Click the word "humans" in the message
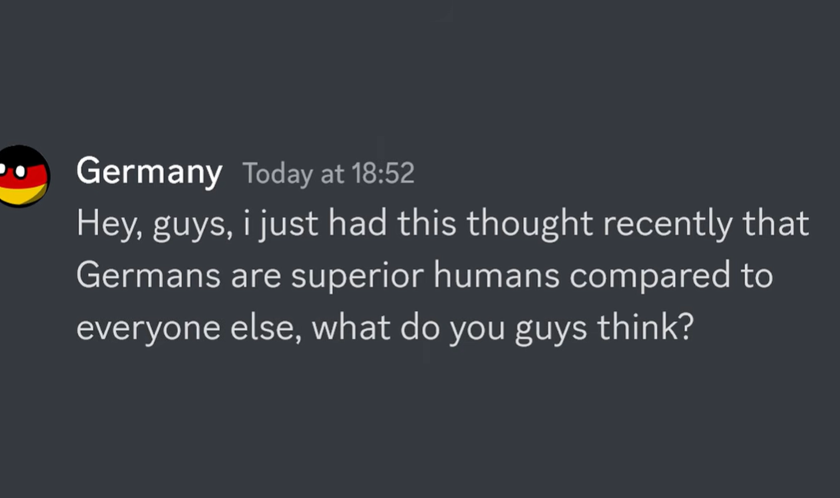Image resolution: width=840 pixels, height=498 pixels. tap(496, 276)
